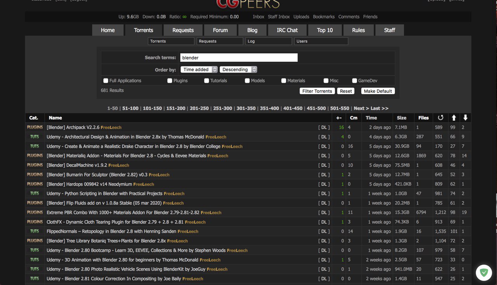This screenshot has width=497, height=285.
Task: Tick the Models filter checkbox
Action: pyautogui.click(x=247, y=81)
